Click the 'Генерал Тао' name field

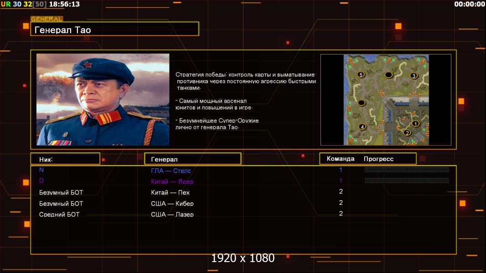(115, 29)
